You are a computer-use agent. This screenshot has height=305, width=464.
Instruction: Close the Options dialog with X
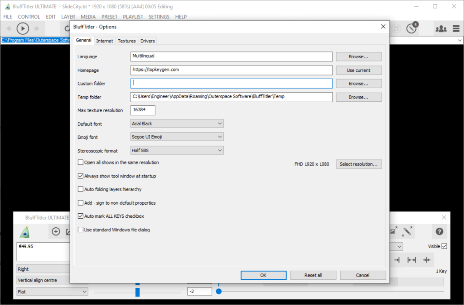(383, 27)
